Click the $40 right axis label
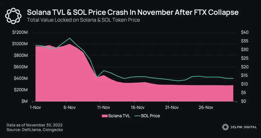This screenshot has height=138, width=261. click(x=245, y=32)
